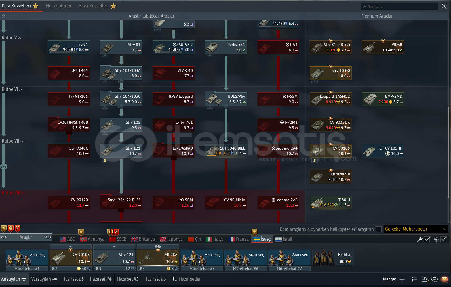Select Araç seç for Mürettebat #1
This screenshot has width=451, height=287.
pyautogui.click(x=27, y=258)
